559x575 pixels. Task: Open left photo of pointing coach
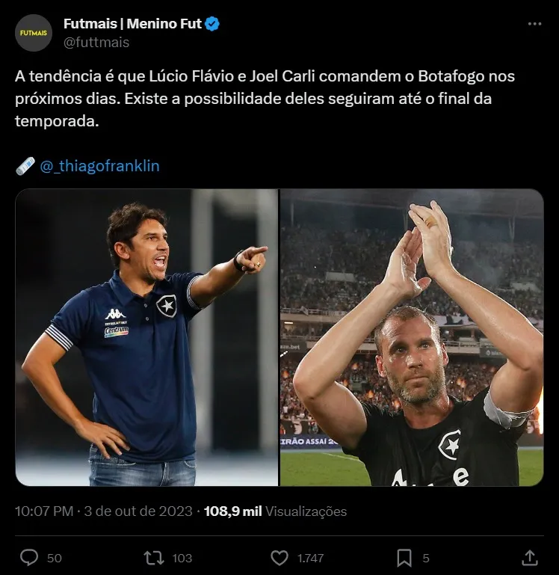pos(146,337)
